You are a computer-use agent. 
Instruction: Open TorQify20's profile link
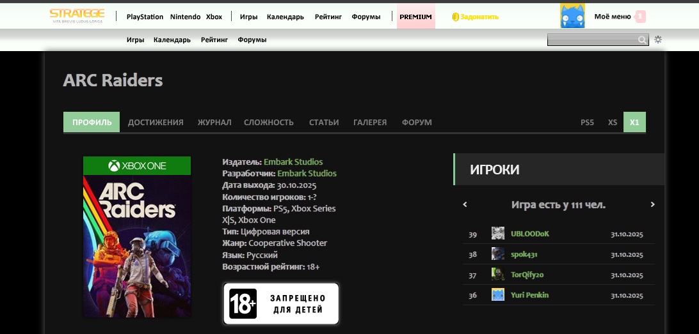(x=527, y=275)
